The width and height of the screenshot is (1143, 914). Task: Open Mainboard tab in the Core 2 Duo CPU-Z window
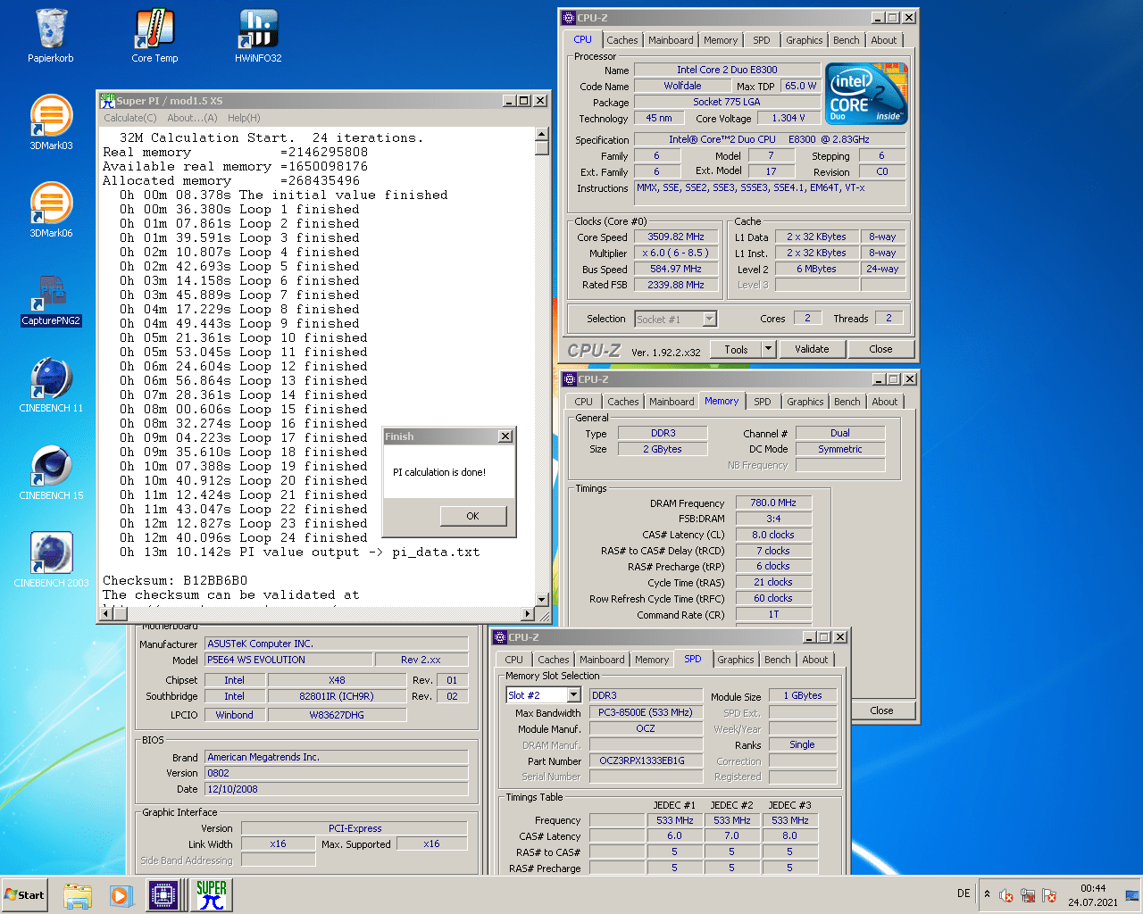pos(671,40)
